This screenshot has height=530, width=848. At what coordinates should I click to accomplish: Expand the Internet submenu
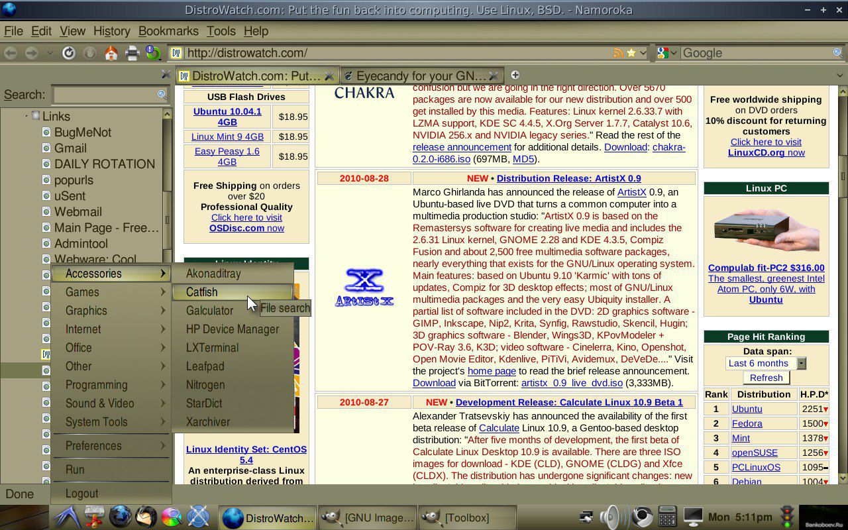pyautogui.click(x=111, y=329)
